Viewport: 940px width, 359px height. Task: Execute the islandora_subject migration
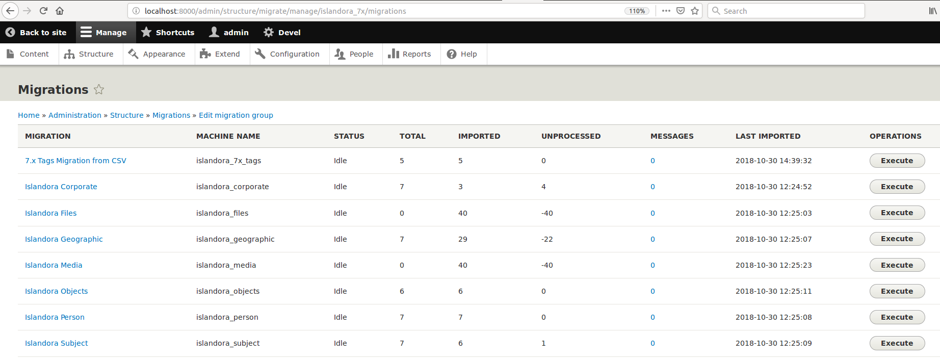pos(897,343)
